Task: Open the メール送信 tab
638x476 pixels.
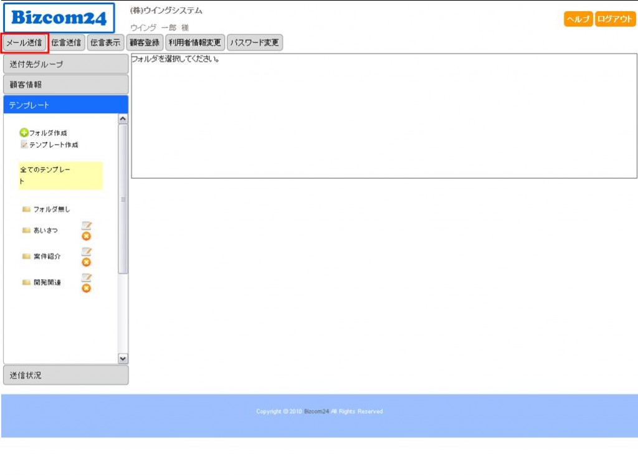Action: click(25, 43)
